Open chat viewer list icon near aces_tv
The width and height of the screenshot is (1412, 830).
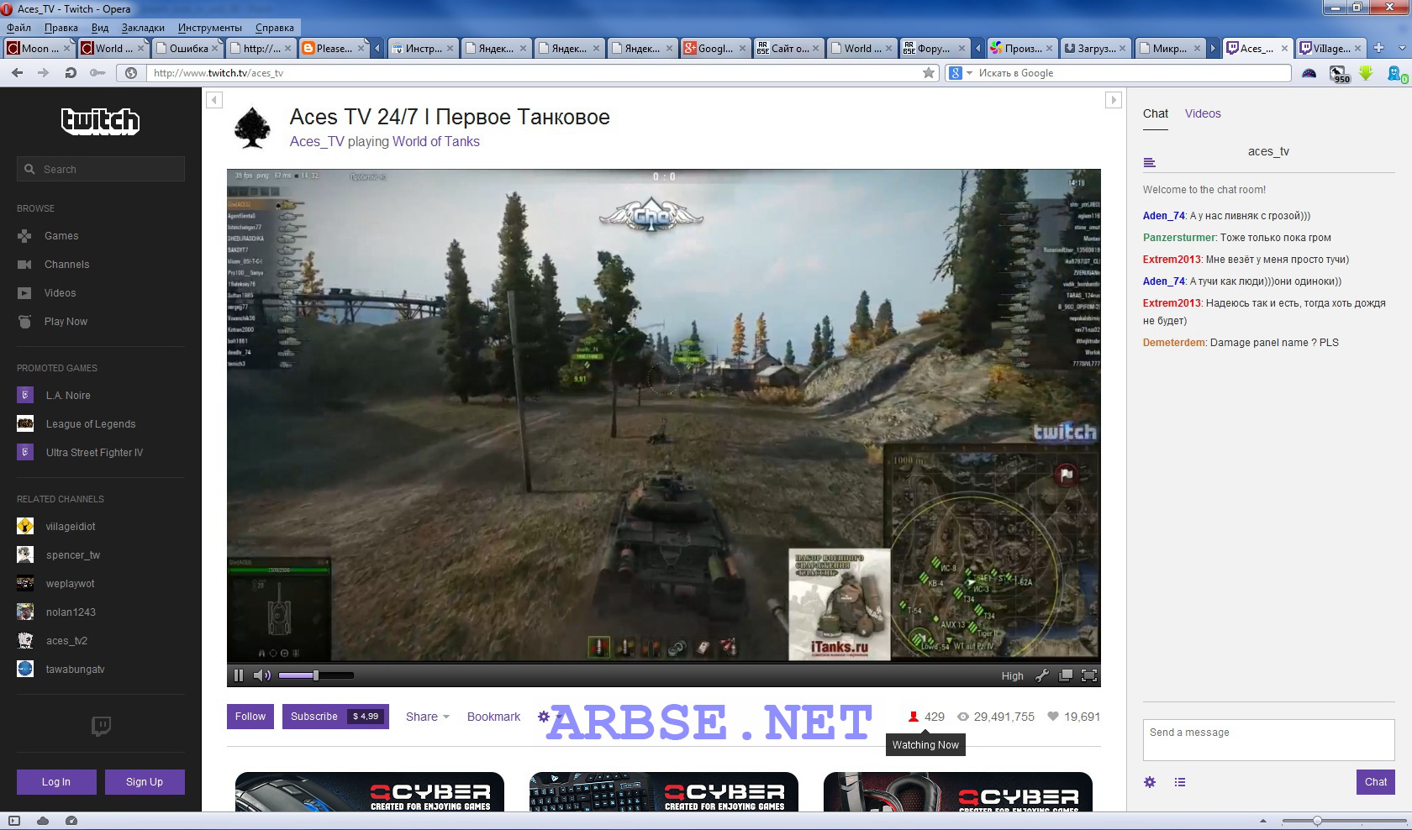coord(1150,162)
